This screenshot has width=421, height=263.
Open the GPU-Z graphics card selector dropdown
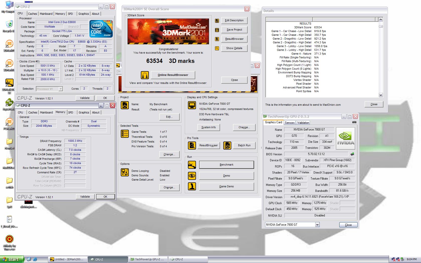coord(317,225)
